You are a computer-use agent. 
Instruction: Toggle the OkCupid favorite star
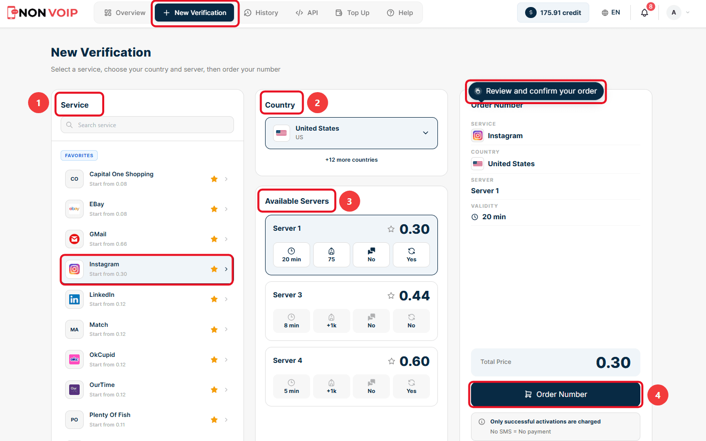[x=214, y=359]
